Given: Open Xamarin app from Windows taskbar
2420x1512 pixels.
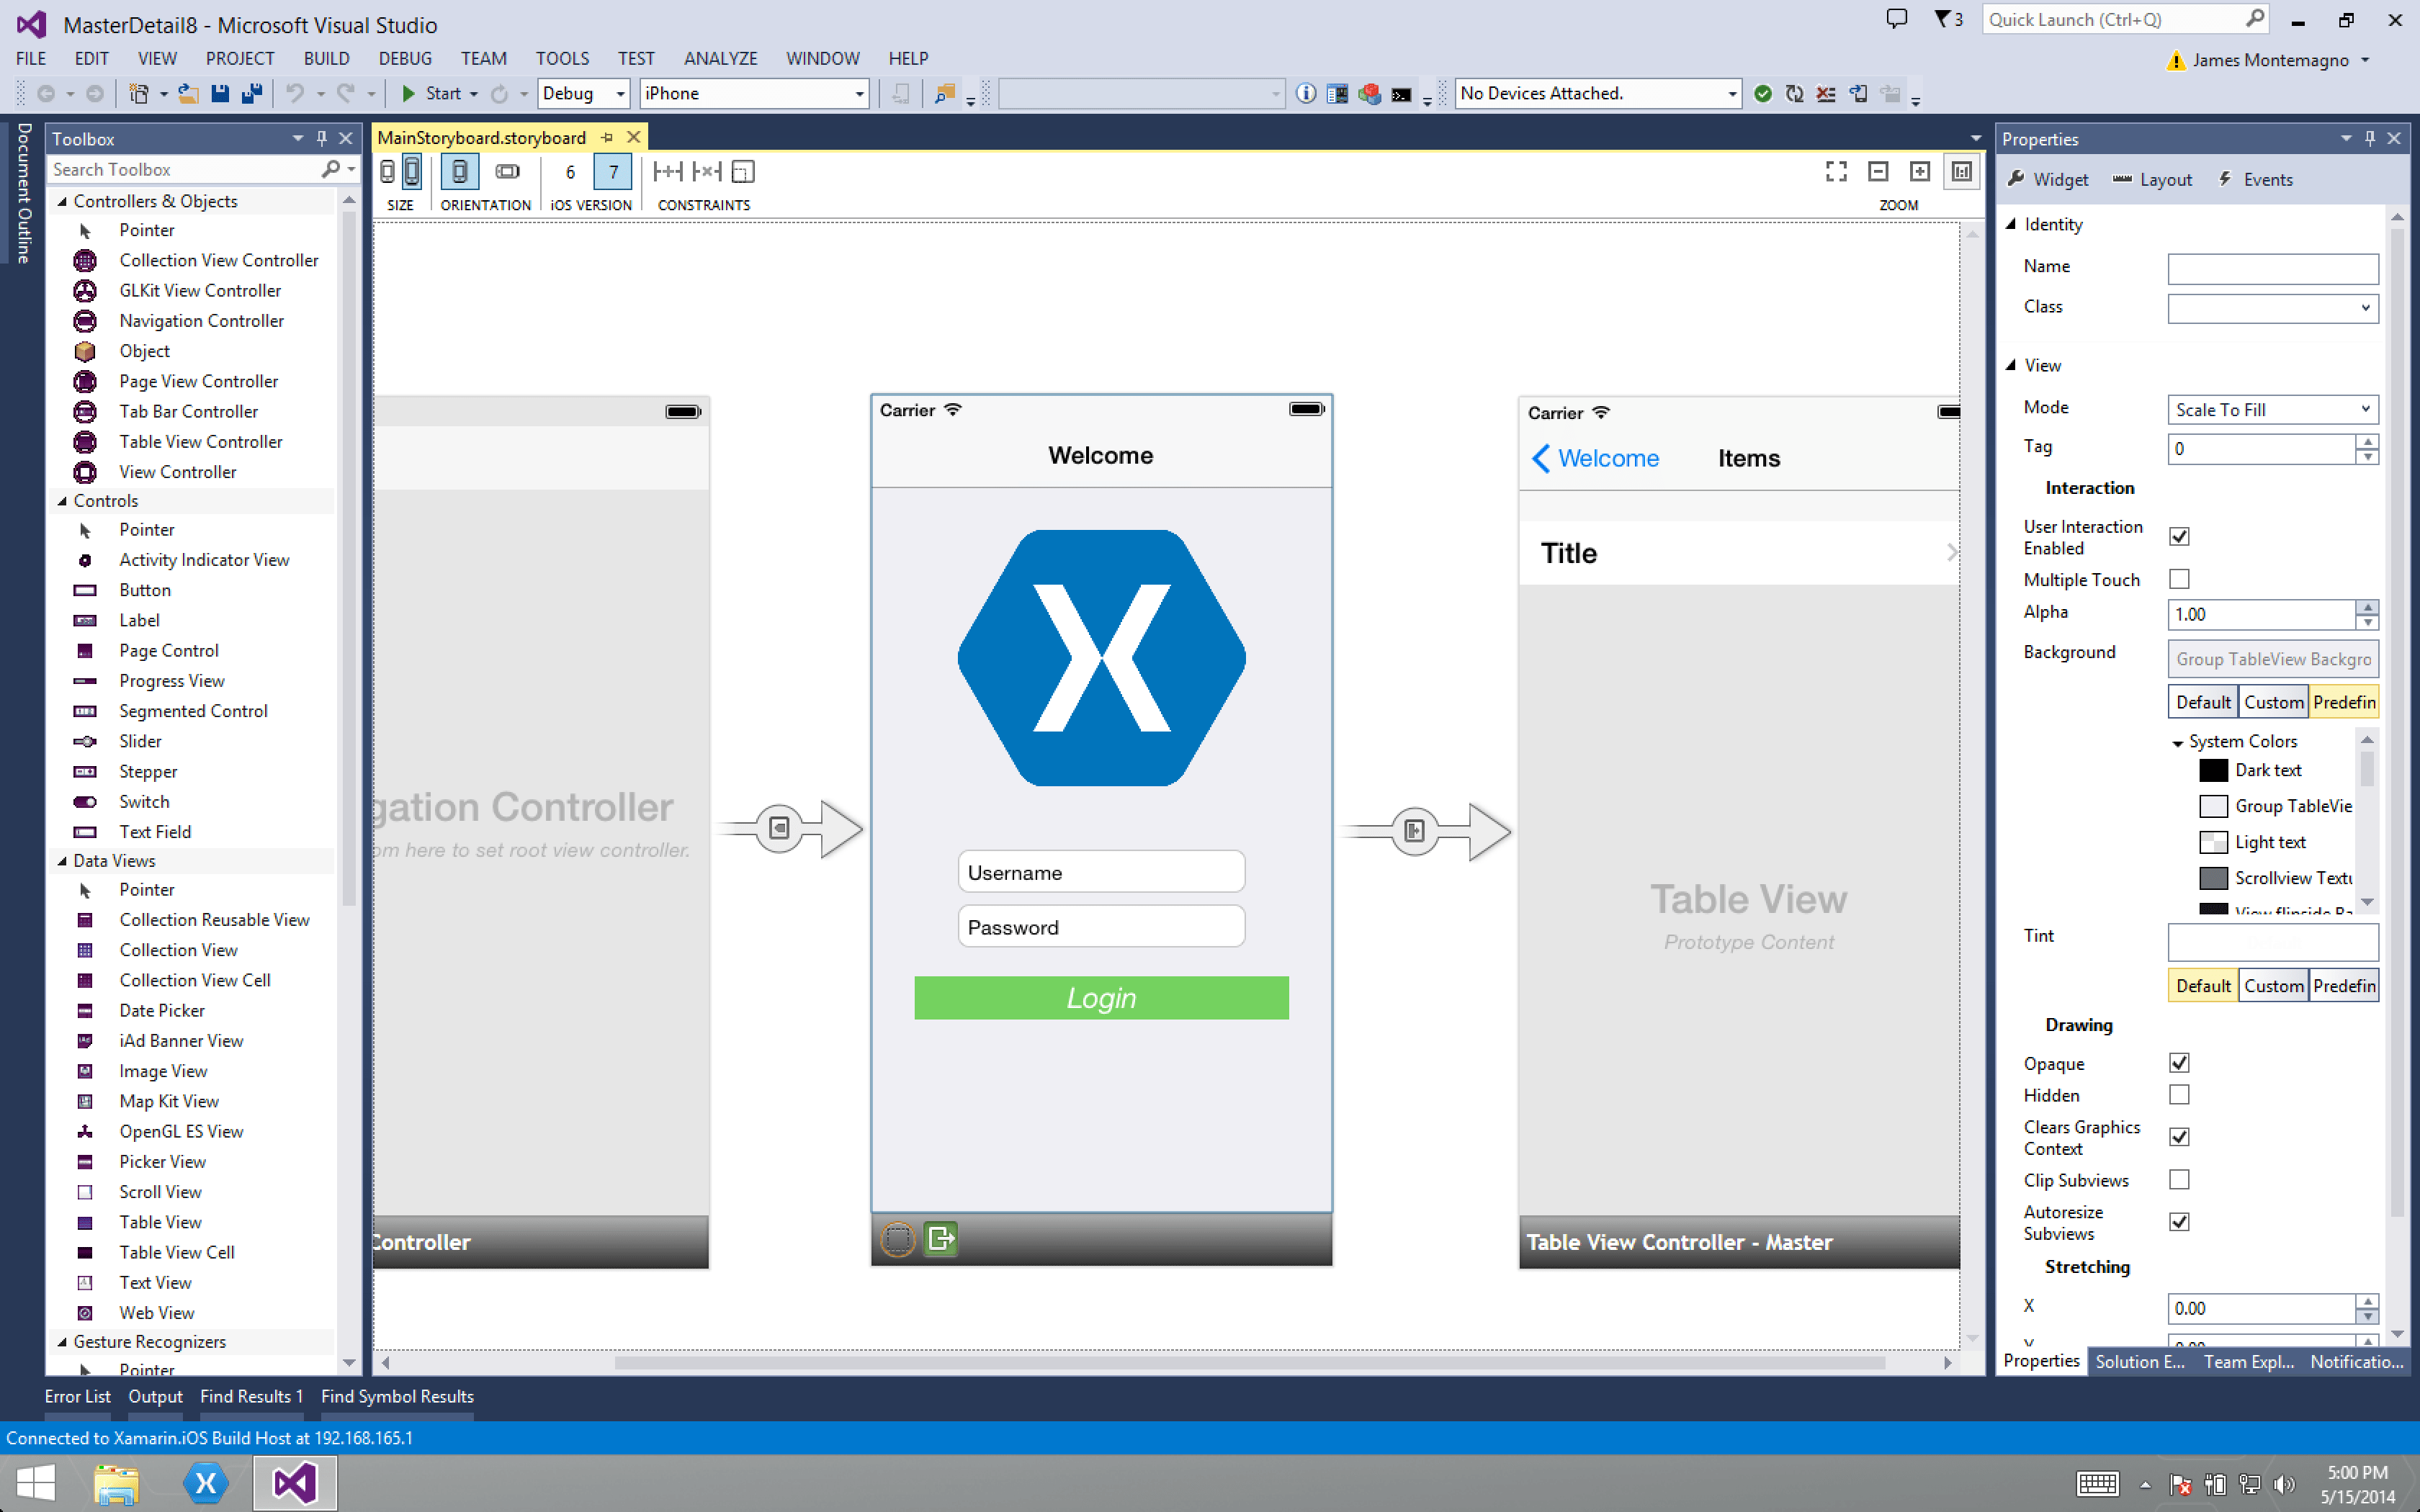Looking at the screenshot, I should tap(206, 1483).
